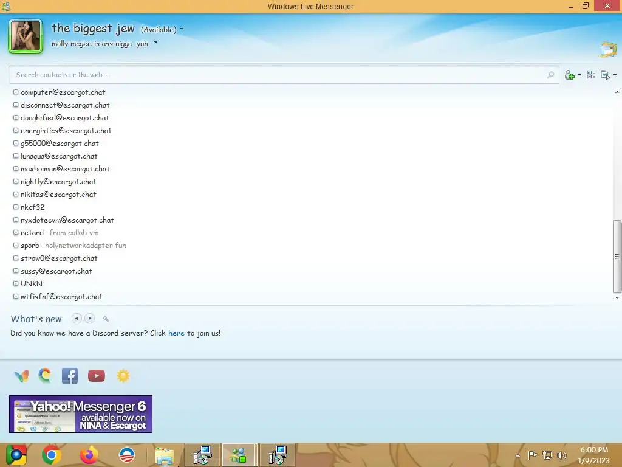Viewport: 622px width, 467px height.
Task: Click the scrollbar down arrow
Action: [x=617, y=297]
